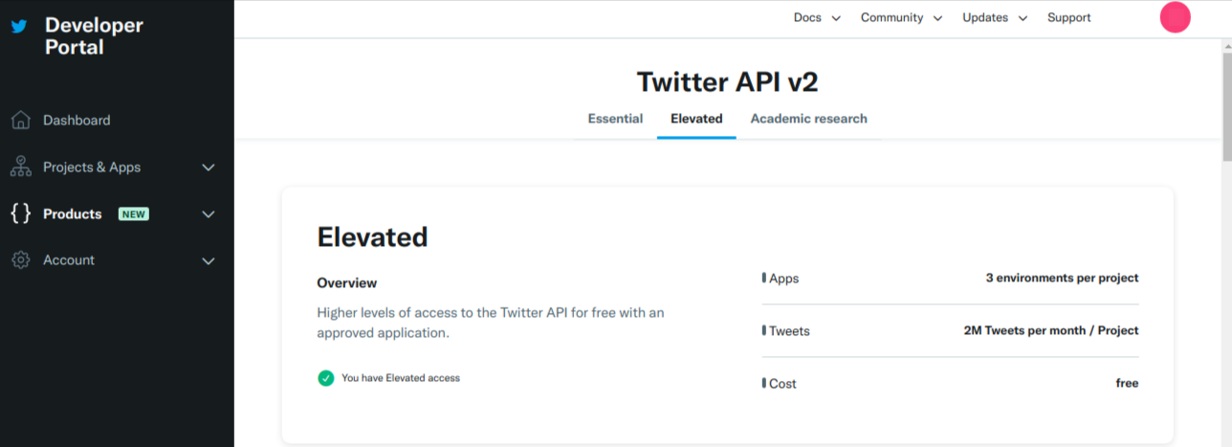Open the Support link
The height and width of the screenshot is (447, 1232).
1068,18
